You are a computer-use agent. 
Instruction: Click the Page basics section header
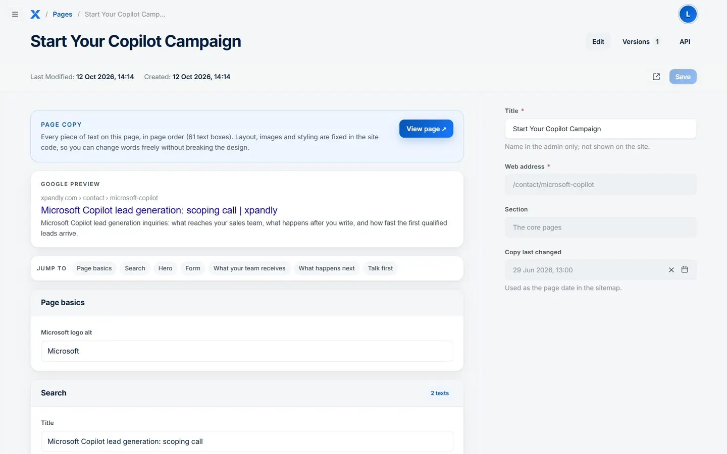click(247, 303)
